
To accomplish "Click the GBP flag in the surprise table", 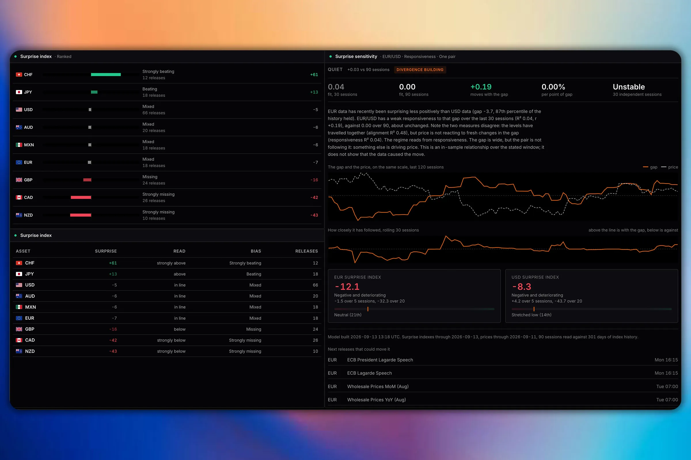I will [x=19, y=329].
